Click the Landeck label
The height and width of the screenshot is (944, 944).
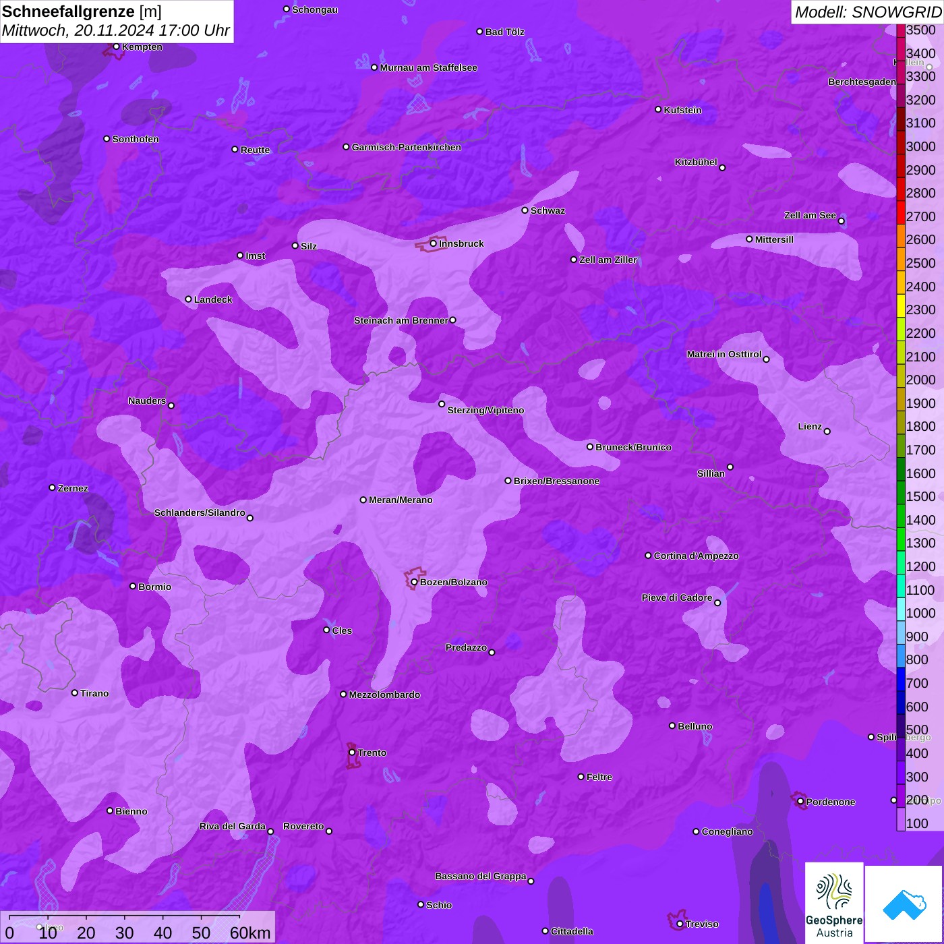click(x=213, y=299)
